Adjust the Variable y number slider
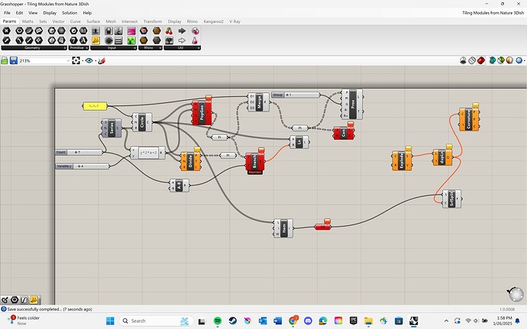 click(x=82, y=166)
